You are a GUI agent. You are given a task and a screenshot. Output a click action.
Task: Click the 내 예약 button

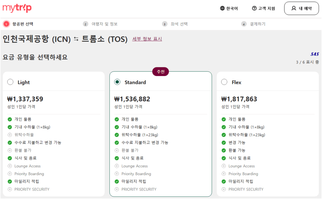click(x=301, y=8)
